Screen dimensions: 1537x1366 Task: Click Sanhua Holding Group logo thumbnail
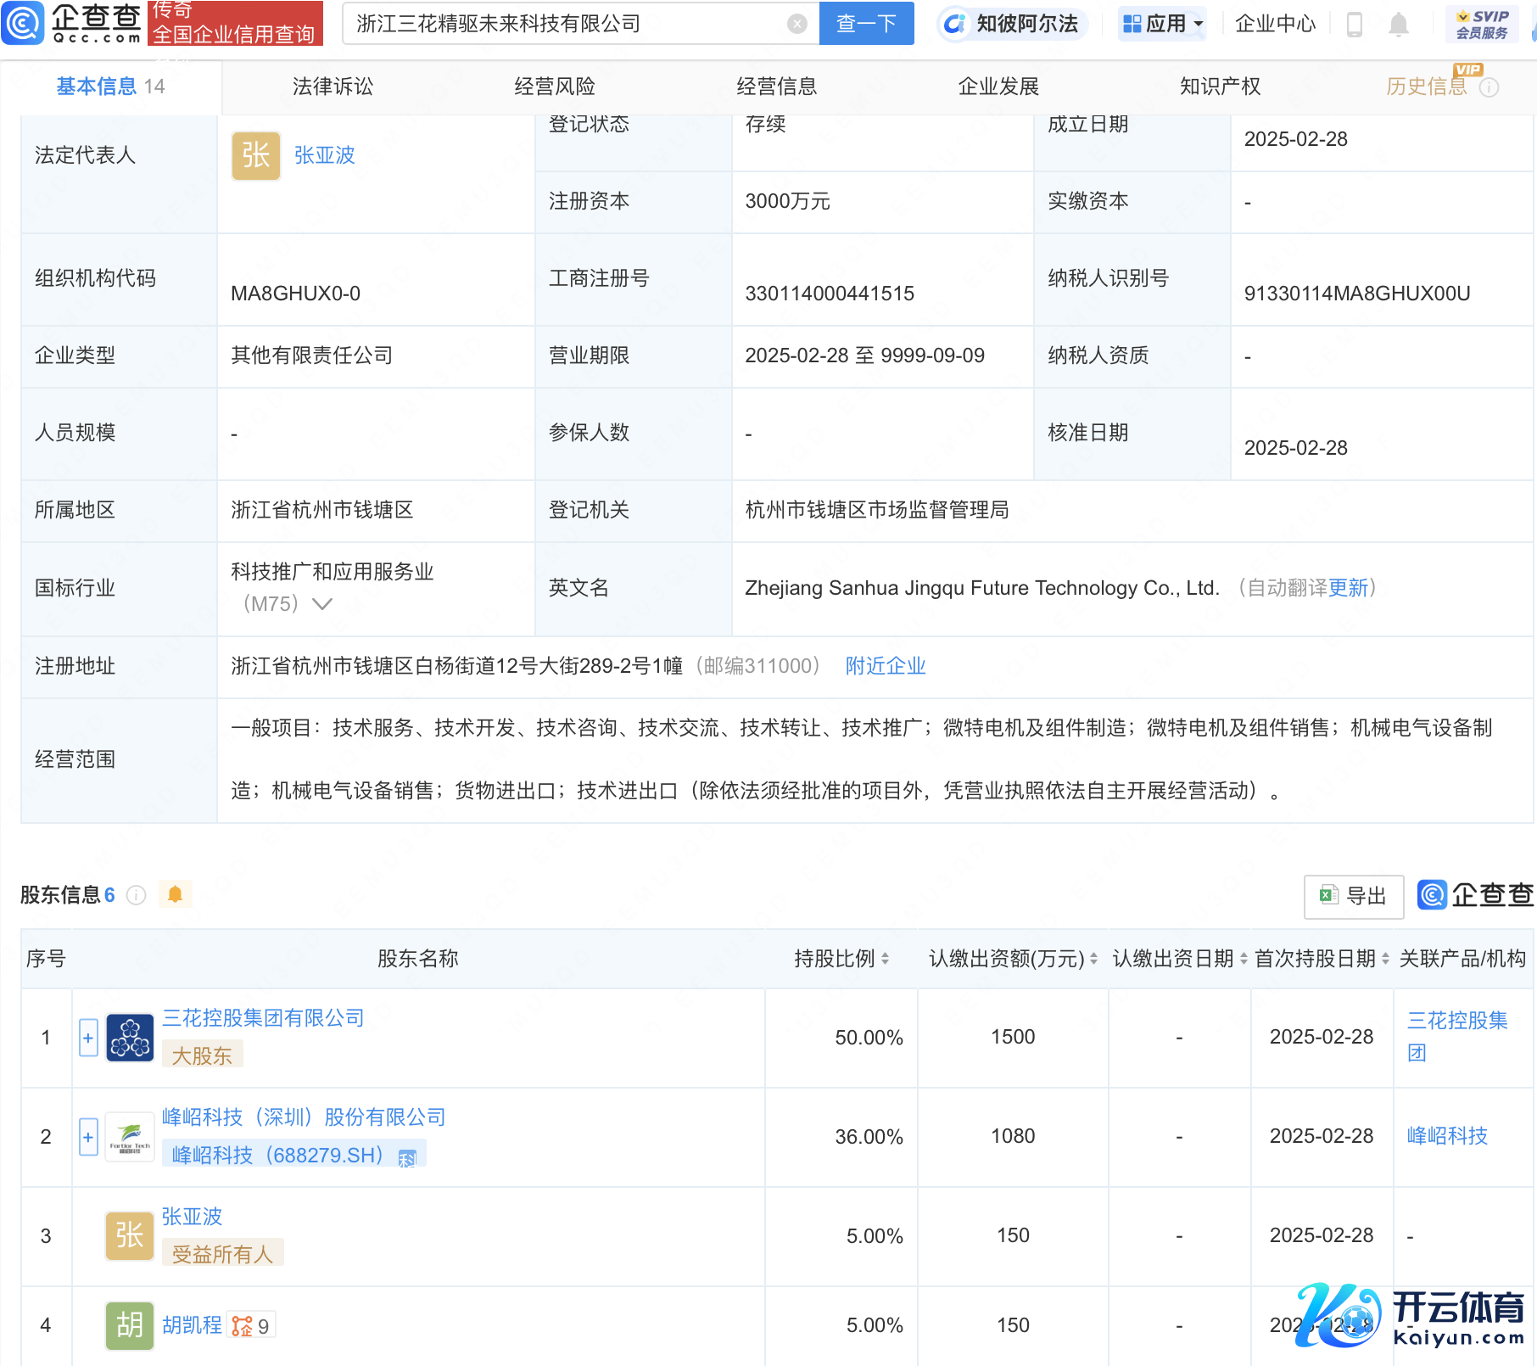click(130, 1038)
